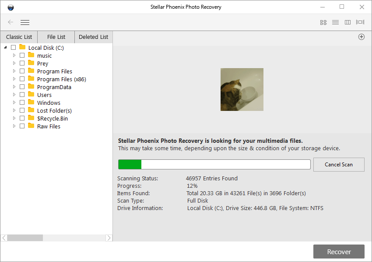The height and width of the screenshot is (262, 372).
Task: Cancel the running scan
Action: (339, 165)
